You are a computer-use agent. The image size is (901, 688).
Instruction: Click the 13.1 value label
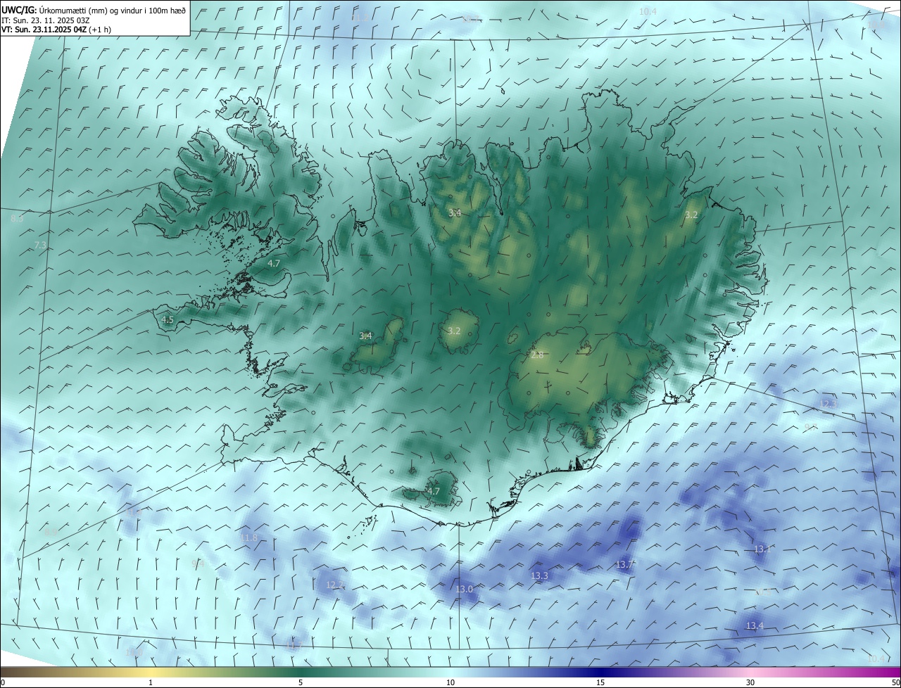pos(762,549)
